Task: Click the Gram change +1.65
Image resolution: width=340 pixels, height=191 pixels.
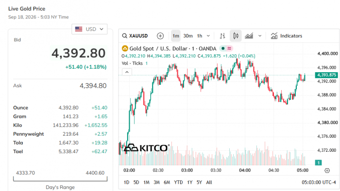Action: [x=101, y=116]
